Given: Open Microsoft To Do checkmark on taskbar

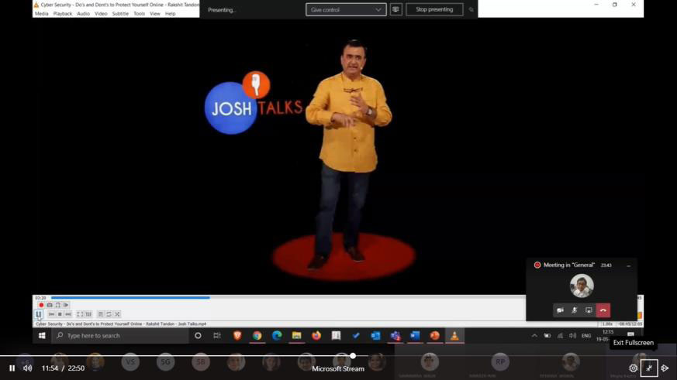Looking at the screenshot, I should tap(356, 336).
